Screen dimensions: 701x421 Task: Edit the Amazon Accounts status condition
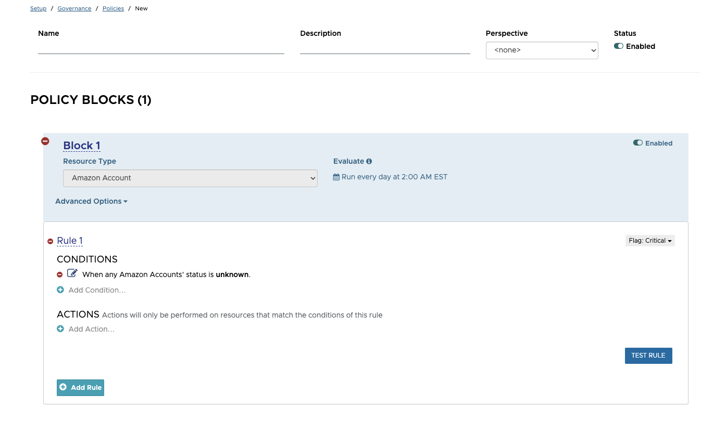point(72,273)
